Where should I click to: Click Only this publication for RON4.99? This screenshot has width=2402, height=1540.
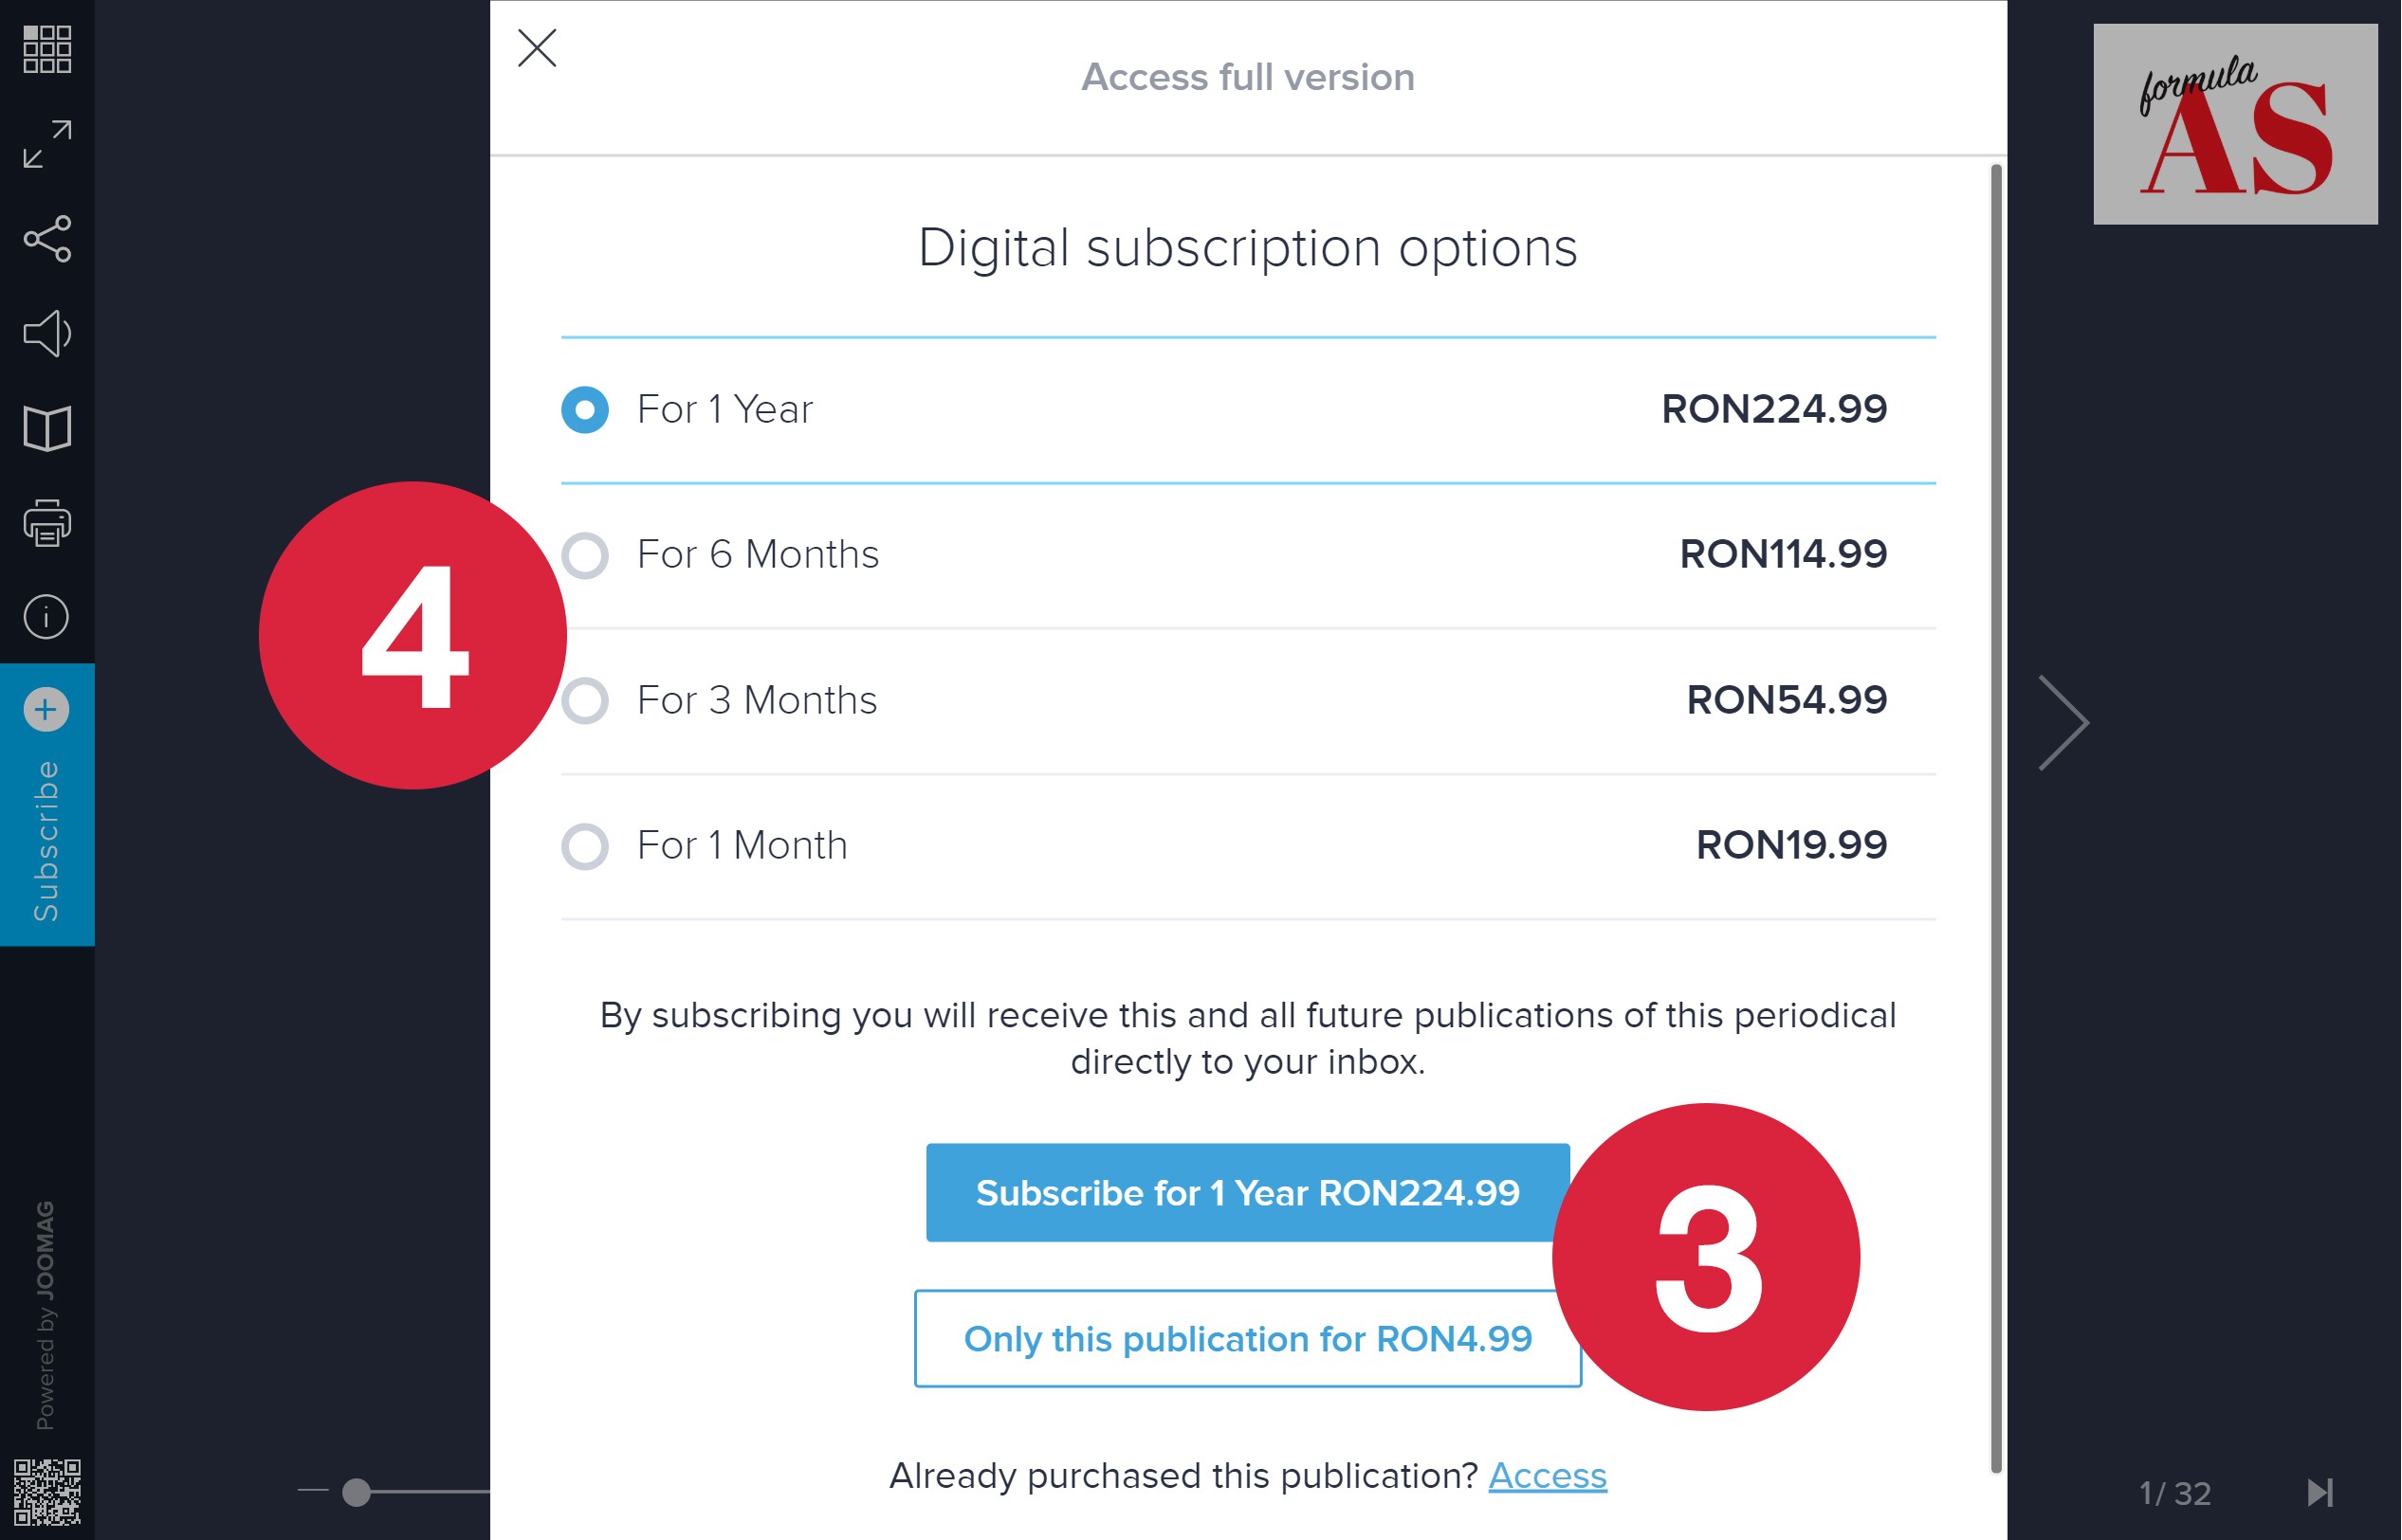point(1248,1339)
